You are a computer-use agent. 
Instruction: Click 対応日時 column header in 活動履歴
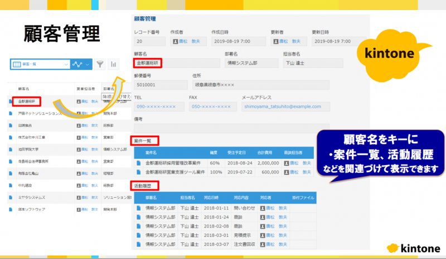(x=211, y=198)
